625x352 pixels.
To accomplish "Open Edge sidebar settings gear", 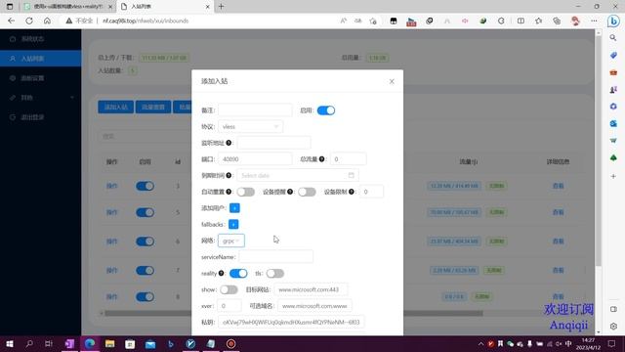I will click(x=613, y=327).
